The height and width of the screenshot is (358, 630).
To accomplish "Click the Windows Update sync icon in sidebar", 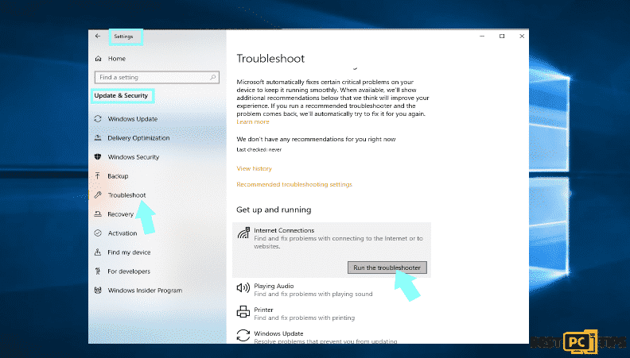I will (x=98, y=118).
